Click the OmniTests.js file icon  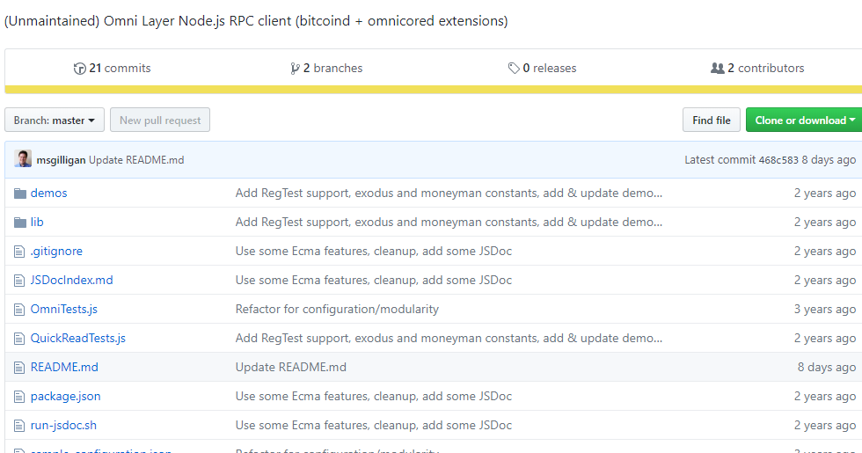[x=19, y=310]
